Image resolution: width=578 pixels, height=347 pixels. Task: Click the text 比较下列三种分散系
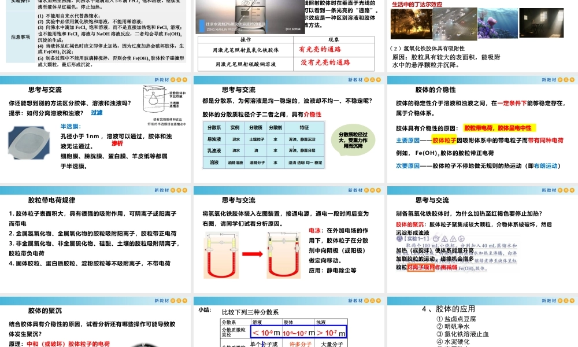(250, 312)
